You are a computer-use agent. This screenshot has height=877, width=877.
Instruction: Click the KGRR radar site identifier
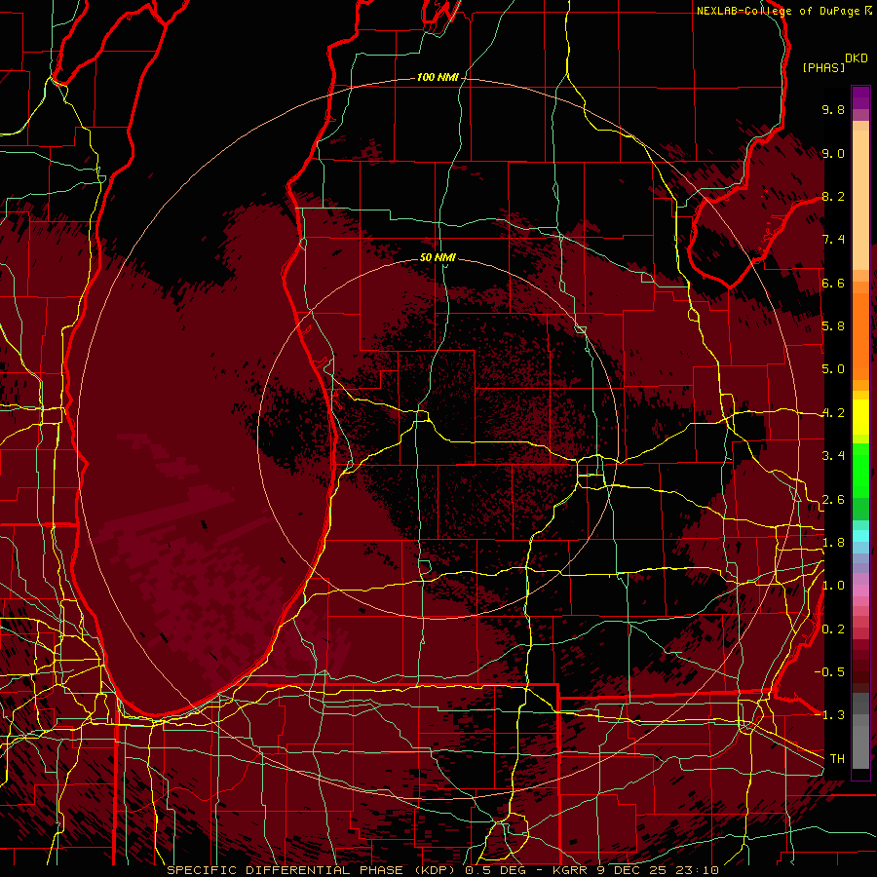(x=570, y=870)
